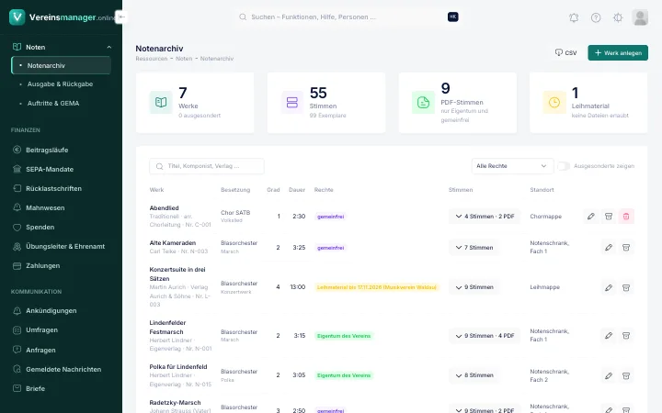Viewport: 662px width, 413px height.
Task: Archive the Abendlied entry
Action: [609, 217]
